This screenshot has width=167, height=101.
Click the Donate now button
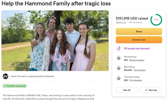139,40
